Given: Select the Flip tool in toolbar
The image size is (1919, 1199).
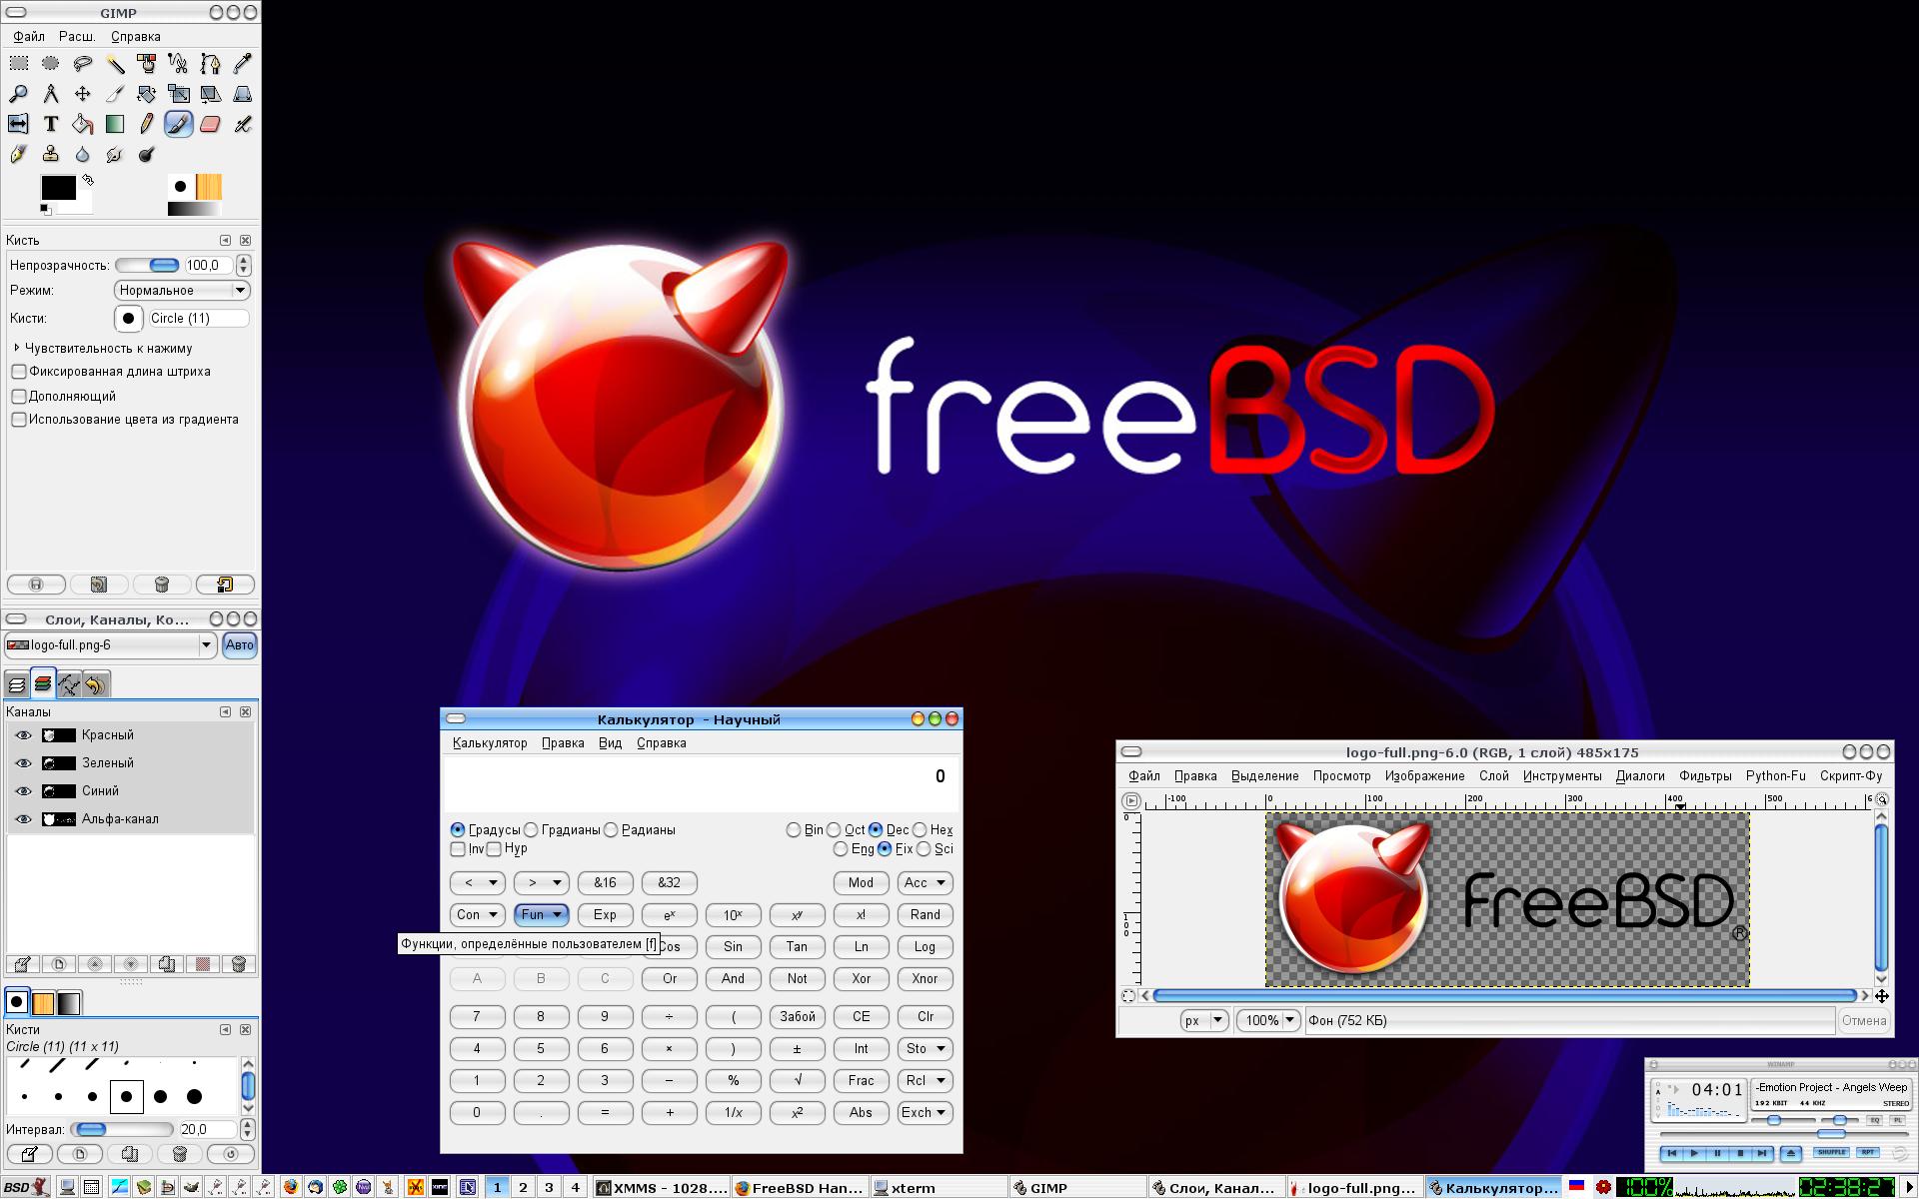Looking at the screenshot, I should tap(19, 124).
